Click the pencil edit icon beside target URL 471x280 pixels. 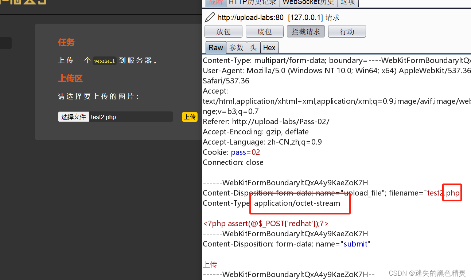210,17
